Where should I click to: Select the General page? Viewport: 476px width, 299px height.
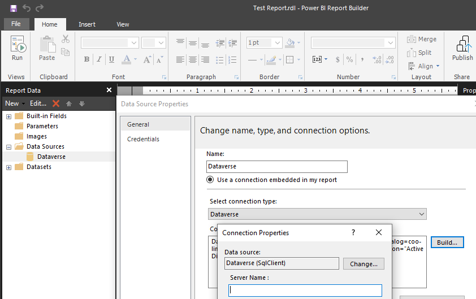point(155,124)
